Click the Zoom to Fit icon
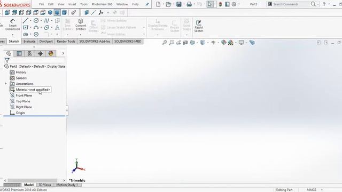 coord(165,43)
